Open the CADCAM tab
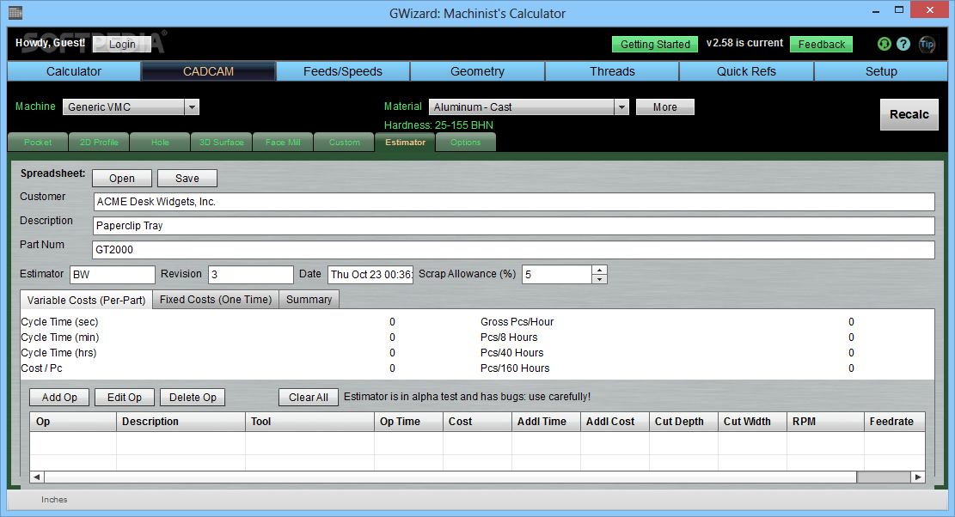The image size is (955, 517). [x=208, y=71]
